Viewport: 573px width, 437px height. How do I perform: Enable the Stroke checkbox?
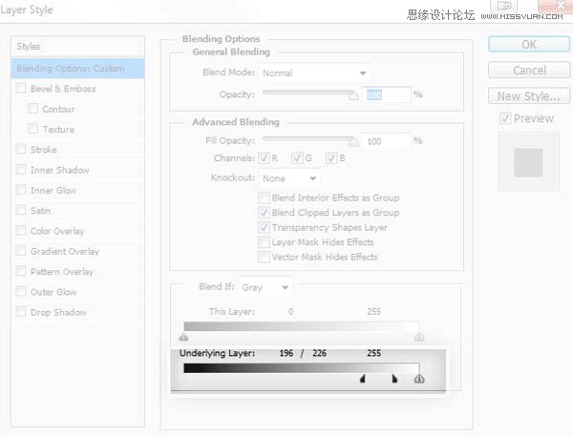click(x=21, y=149)
